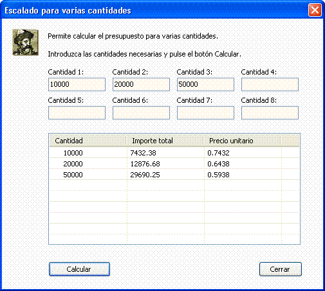Viewport: 325px width, 291px height.
Task: Click into the empty Cantidad 5 field
Action: (x=77, y=112)
